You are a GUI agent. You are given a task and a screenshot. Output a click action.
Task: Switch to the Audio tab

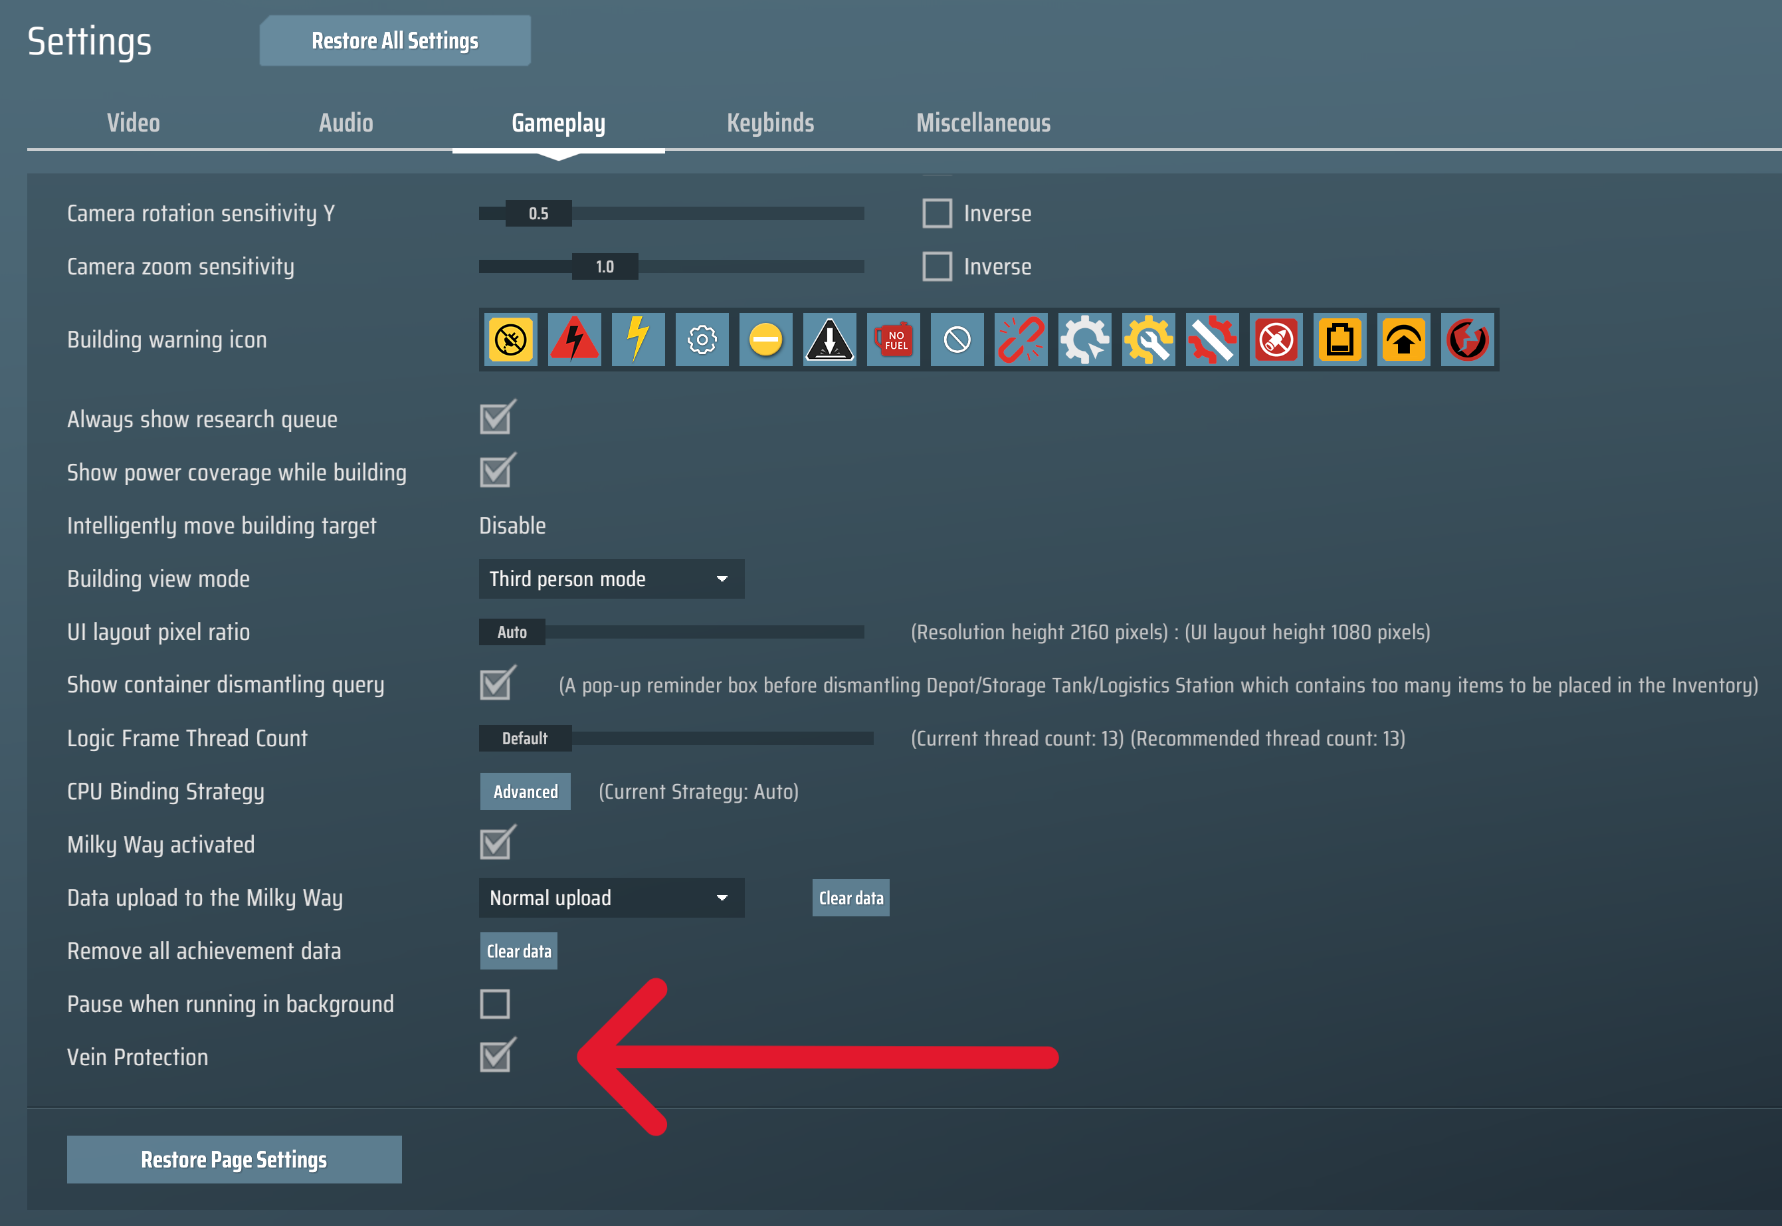click(x=346, y=123)
